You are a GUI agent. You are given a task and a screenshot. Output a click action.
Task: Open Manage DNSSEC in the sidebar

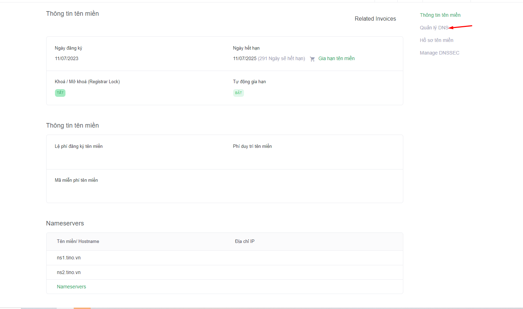tap(439, 53)
